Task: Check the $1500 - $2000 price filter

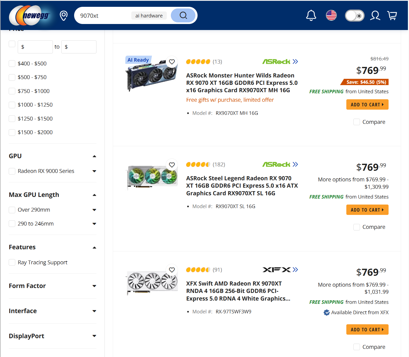Action: click(x=12, y=132)
